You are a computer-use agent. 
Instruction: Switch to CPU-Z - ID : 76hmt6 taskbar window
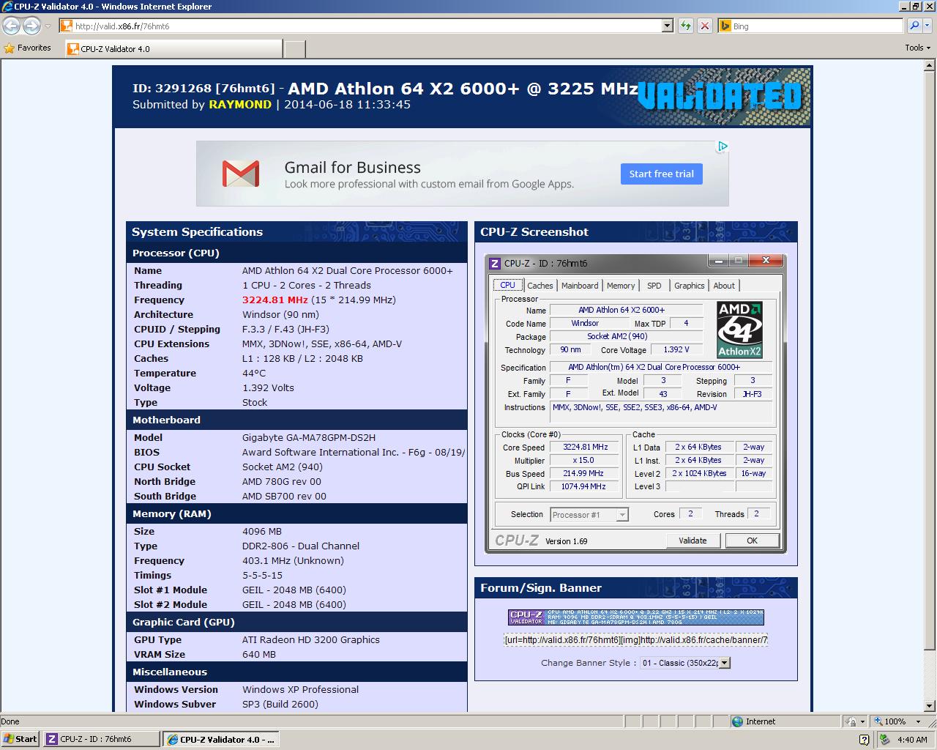click(101, 739)
